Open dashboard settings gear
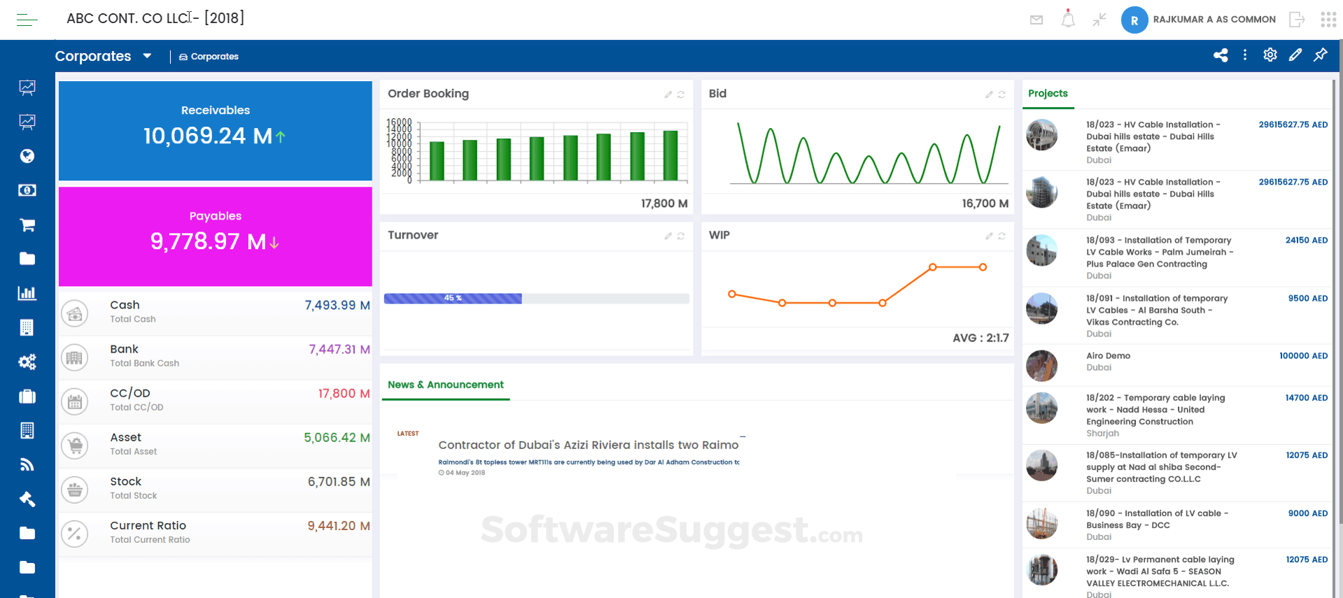The width and height of the screenshot is (1343, 598). coord(1270,55)
